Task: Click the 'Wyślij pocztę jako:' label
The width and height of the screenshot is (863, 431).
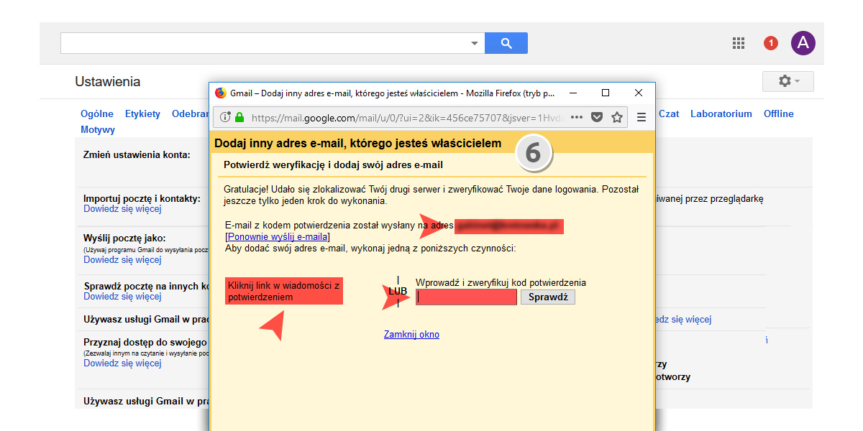Action: point(124,238)
